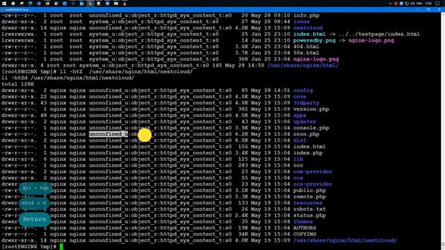Show hidden system tray icons chevron

tap(390, 3)
